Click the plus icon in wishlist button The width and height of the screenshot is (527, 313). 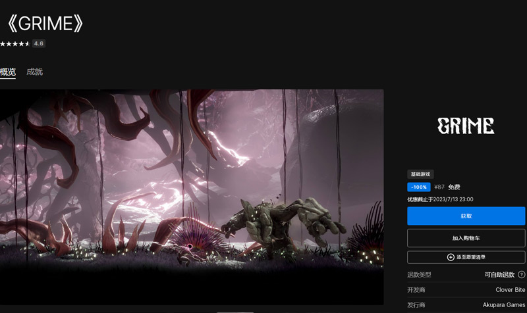(x=451, y=257)
